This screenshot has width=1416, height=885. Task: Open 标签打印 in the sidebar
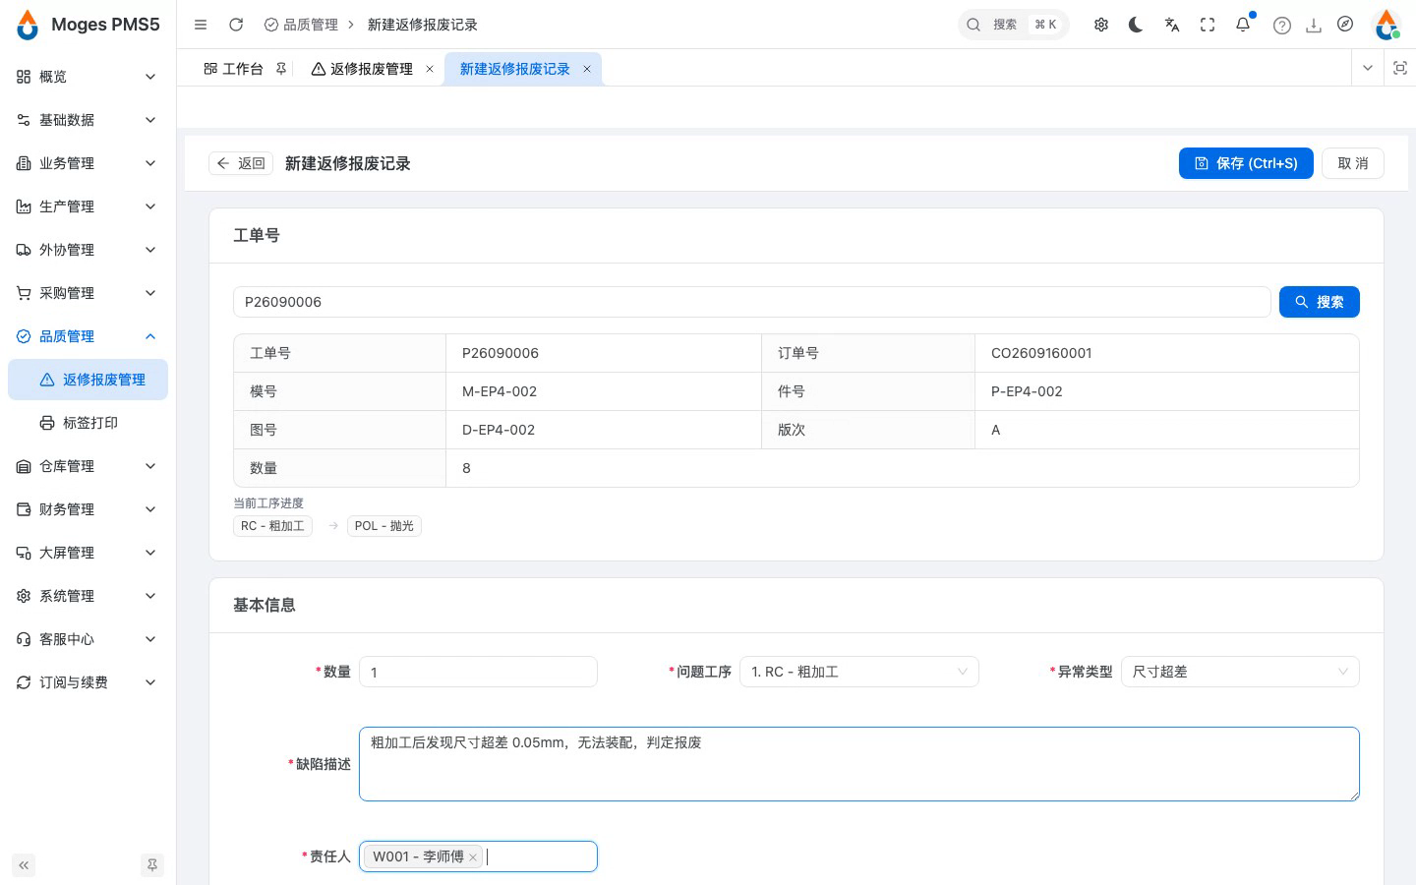88,423
